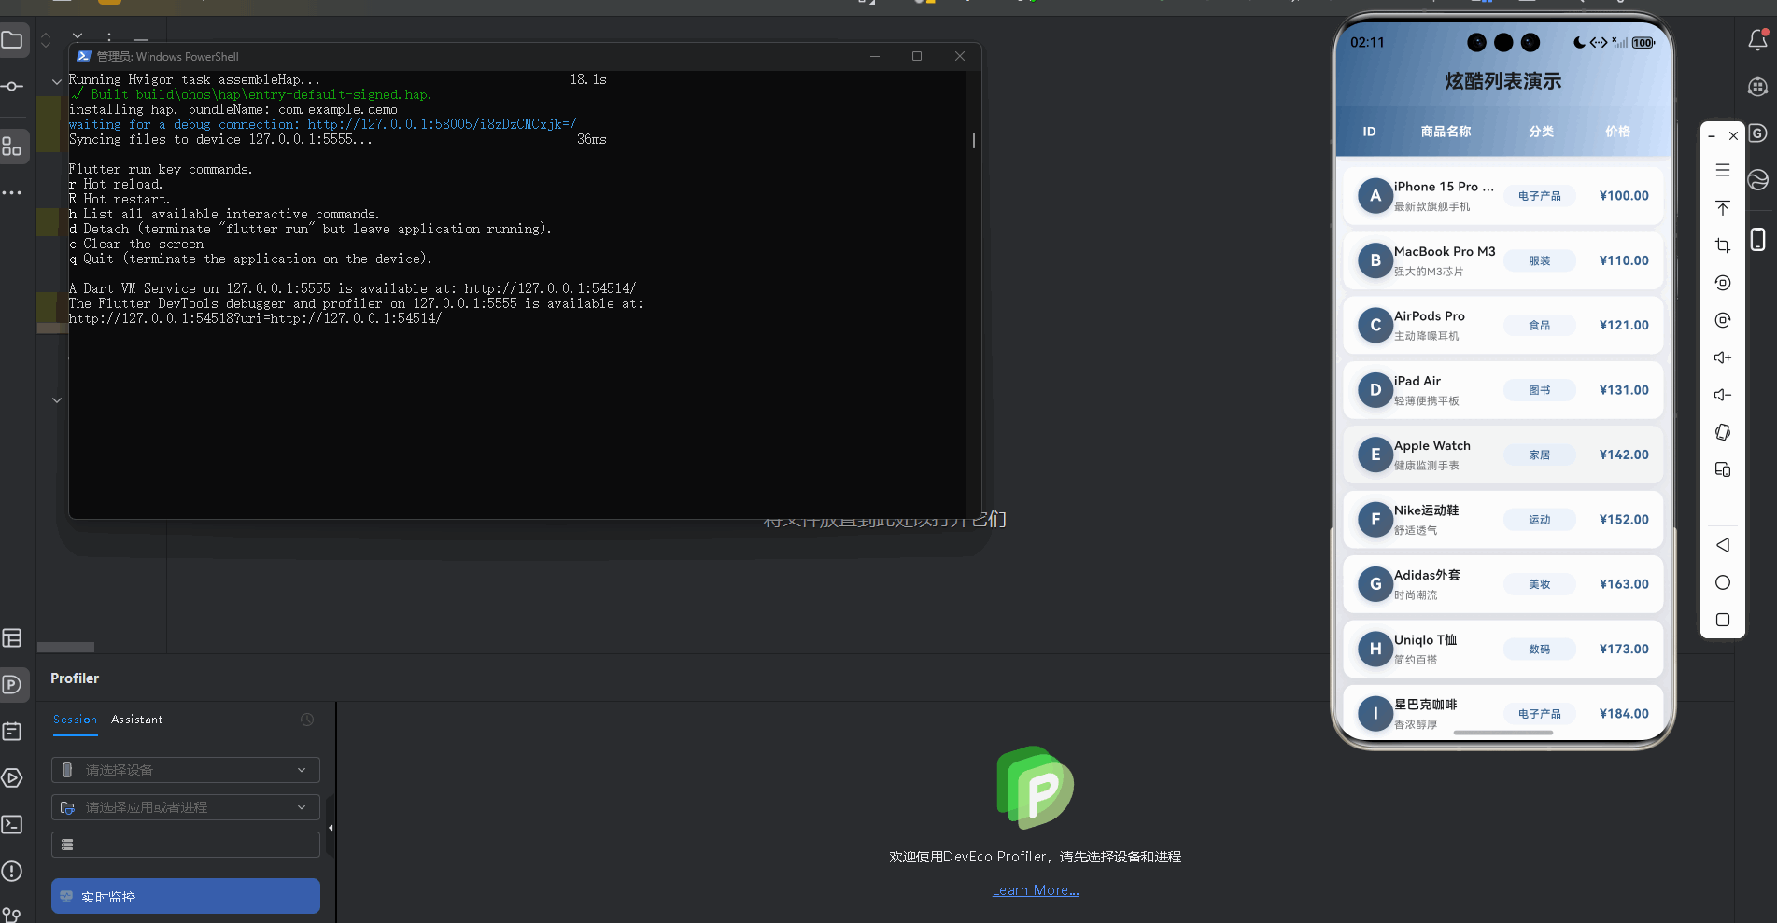
Task: Click the avatar circle labeled A
Action: tap(1375, 196)
